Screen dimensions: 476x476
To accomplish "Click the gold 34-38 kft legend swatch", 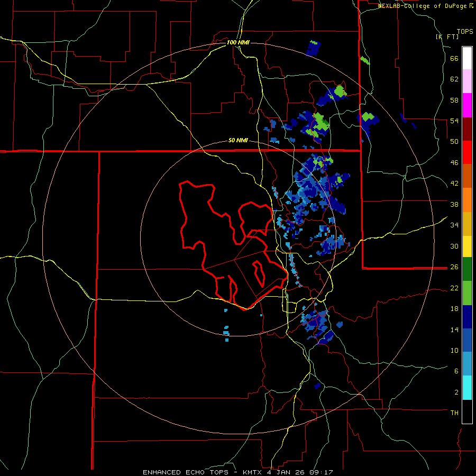I will [x=467, y=224].
